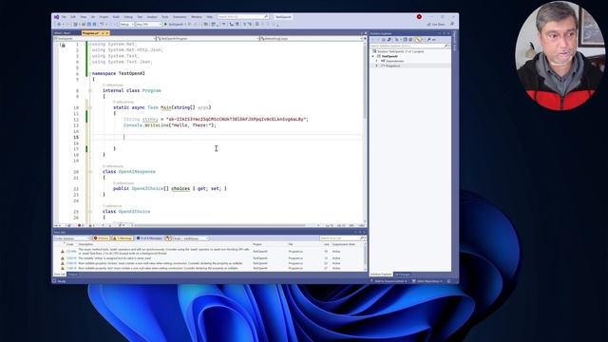Open the TestOpenAI.Program type navigation dropdown
This screenshot has width=608, height=342.
click(208, 39)
